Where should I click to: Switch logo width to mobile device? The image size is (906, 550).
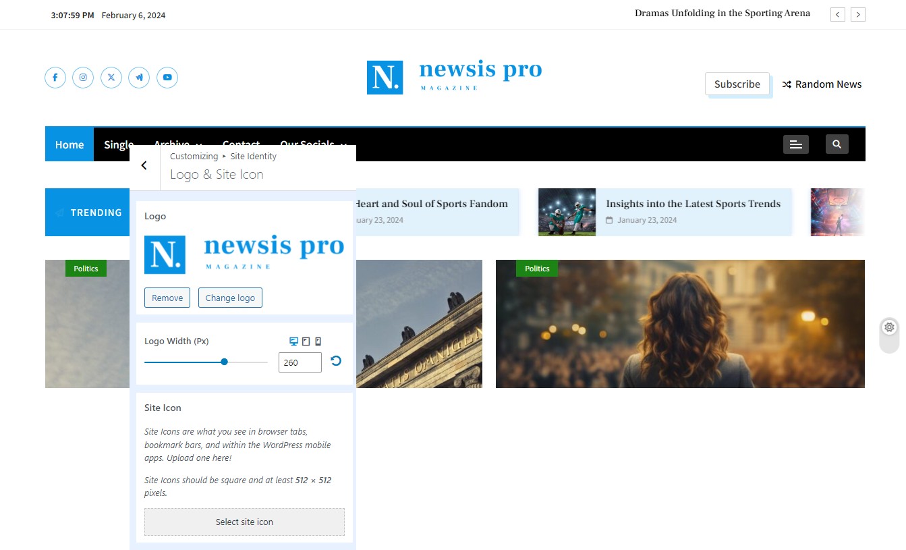(x=318, y=341)
